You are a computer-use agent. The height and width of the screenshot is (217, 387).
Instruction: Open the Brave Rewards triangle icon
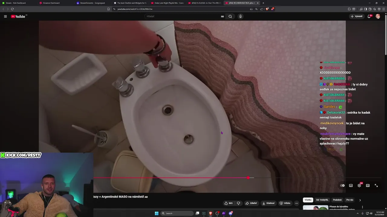pos(272,9)
